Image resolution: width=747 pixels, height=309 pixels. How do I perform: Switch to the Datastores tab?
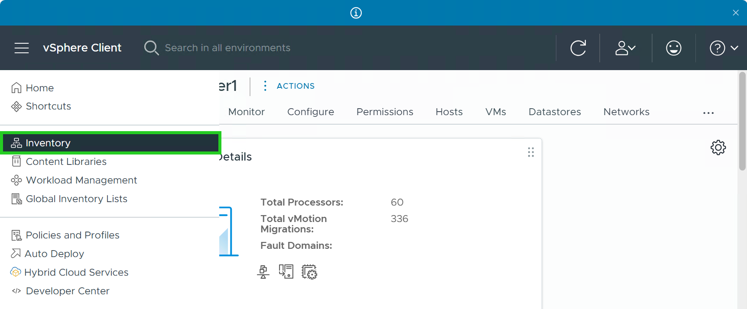pos(555,112)
